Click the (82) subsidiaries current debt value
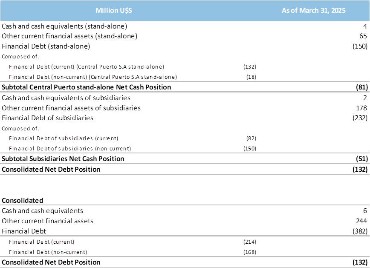The width and height of the screenshot is (370, 268). click(250, 138)
